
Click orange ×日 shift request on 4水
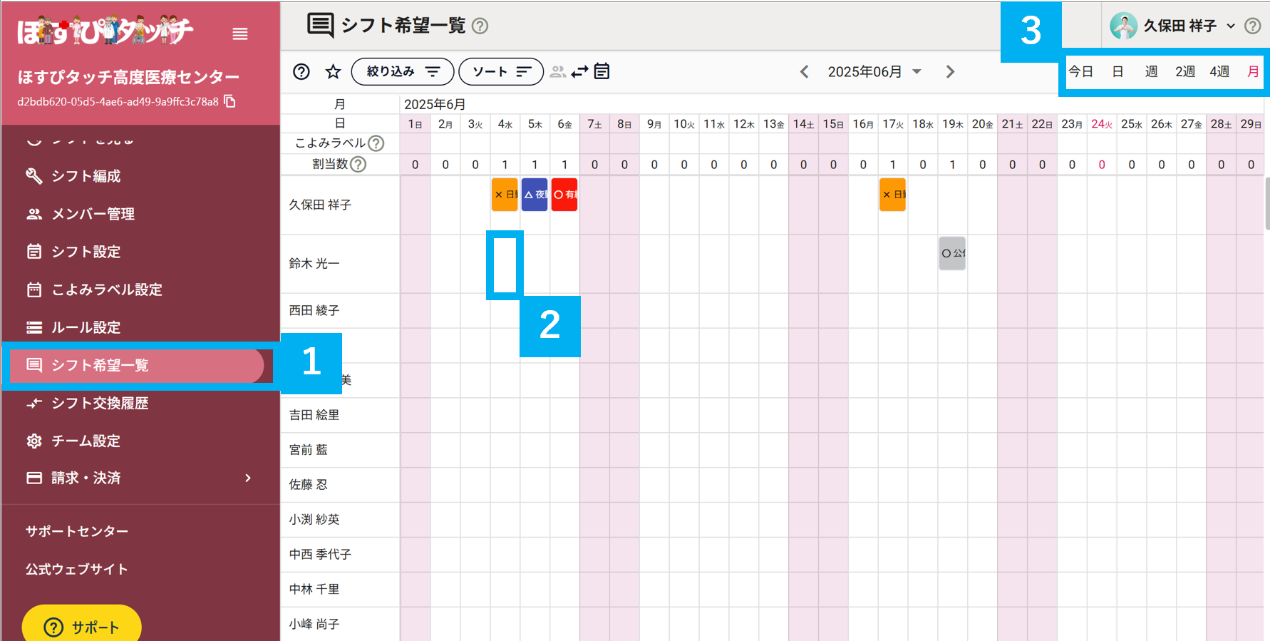click(505, 195)
